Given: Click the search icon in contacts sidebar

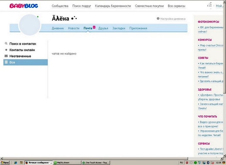Looking at the screenshot, I should click(6, 44).
